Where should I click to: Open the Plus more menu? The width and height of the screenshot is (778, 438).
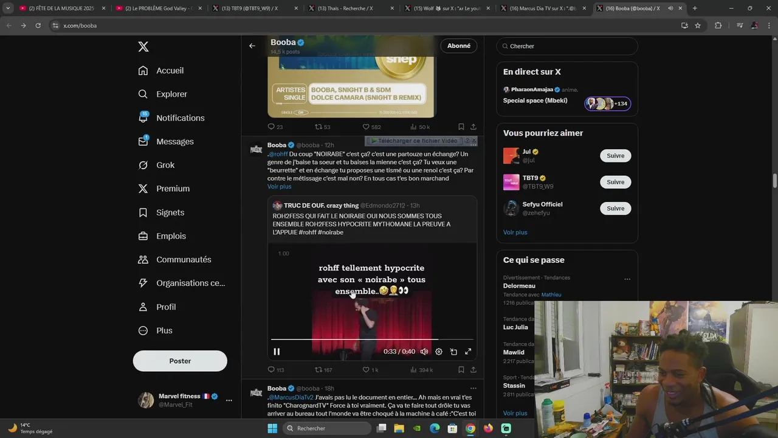[x=155, y=330]
